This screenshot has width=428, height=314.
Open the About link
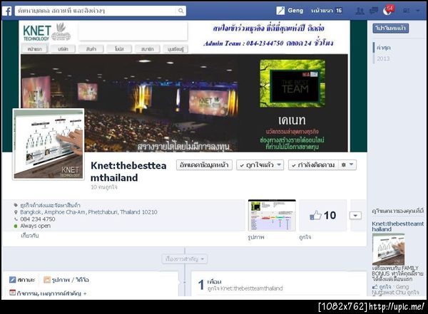pos(30,236)
